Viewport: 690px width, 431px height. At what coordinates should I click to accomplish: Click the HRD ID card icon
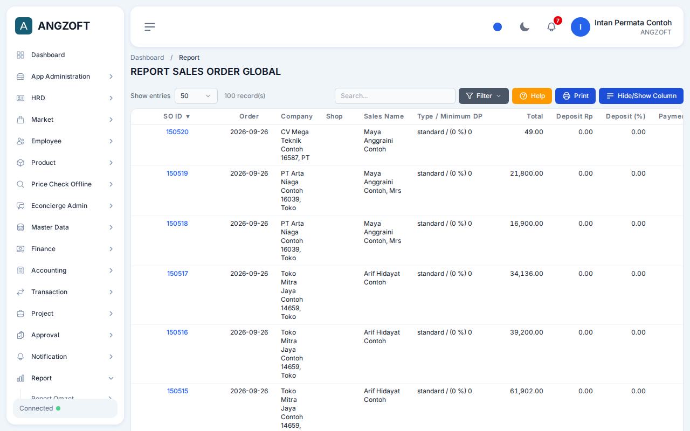point(20,98)
